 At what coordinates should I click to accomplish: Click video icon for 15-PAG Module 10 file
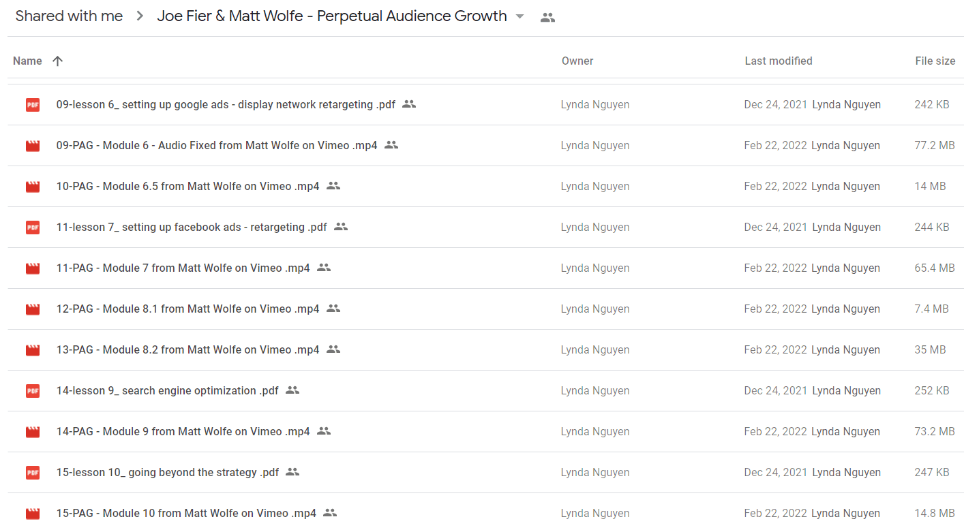pos(33,514)
